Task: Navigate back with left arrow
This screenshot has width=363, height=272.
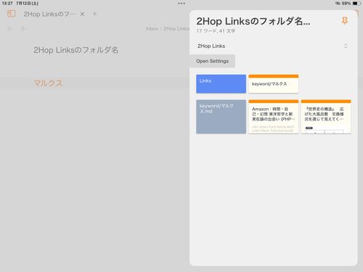Action: 10,29
